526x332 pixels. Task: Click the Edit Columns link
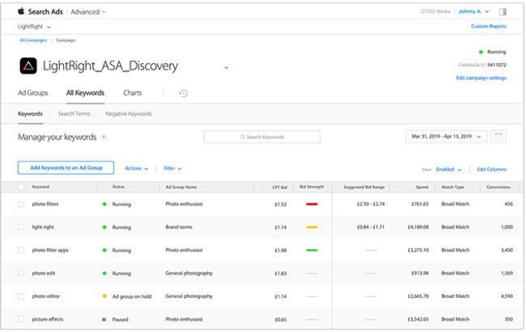point(491,170)
